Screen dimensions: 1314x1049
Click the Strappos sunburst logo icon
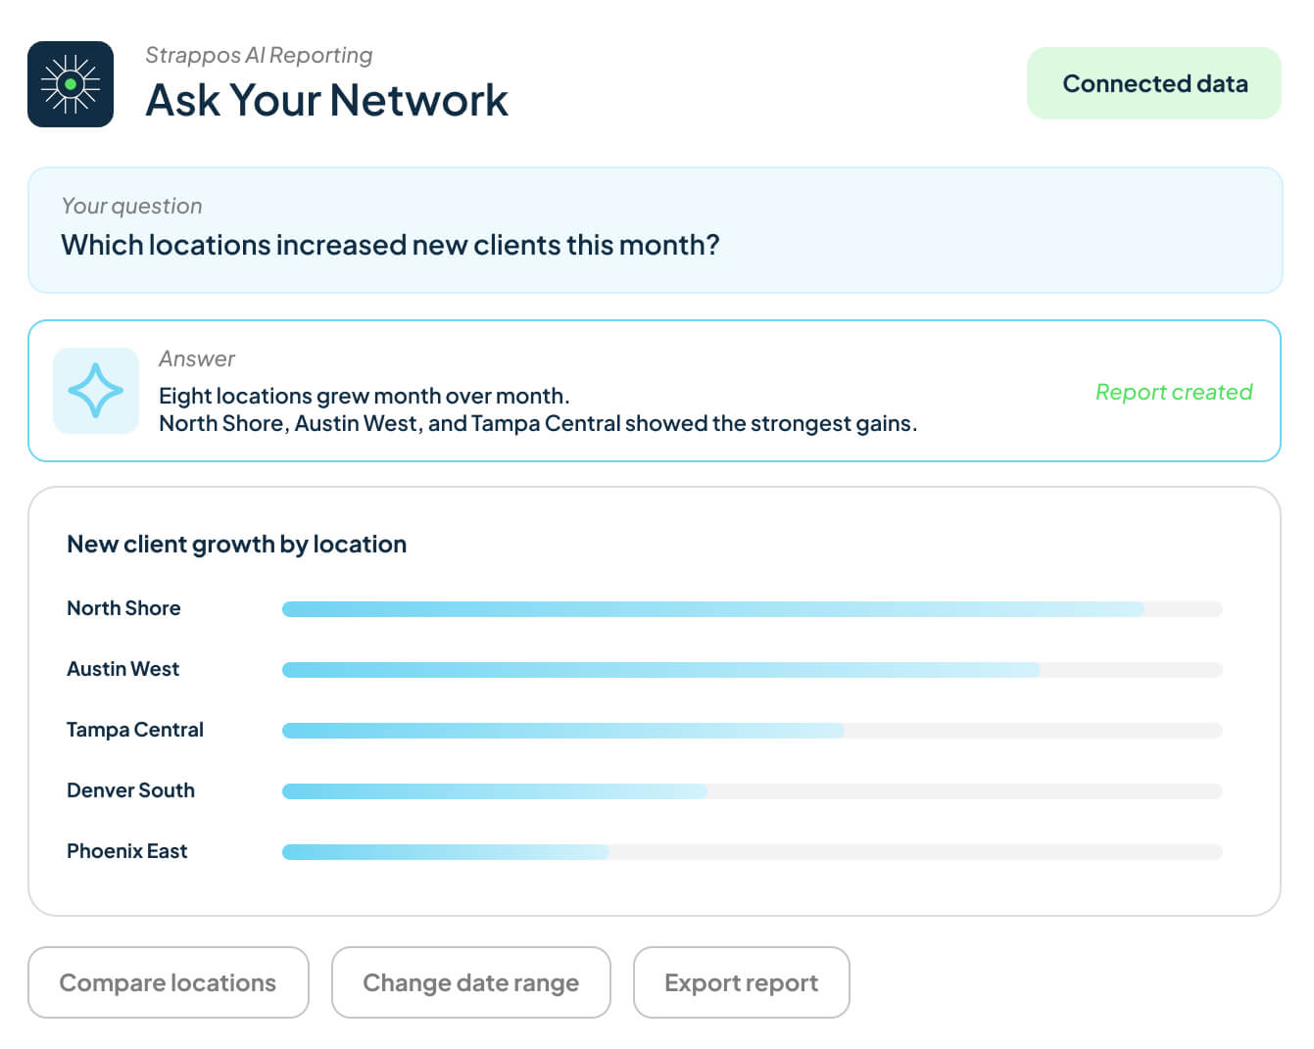click(x=71, y=84)
